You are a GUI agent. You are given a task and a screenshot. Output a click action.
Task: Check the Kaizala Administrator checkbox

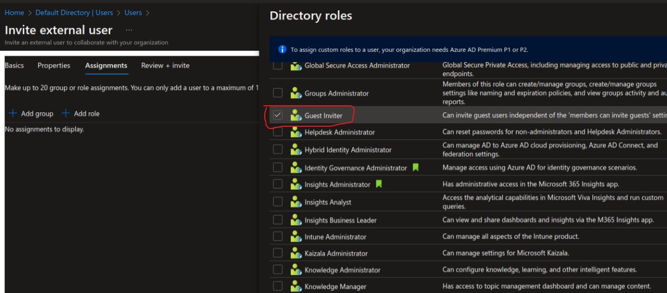[x=278, y=254]
